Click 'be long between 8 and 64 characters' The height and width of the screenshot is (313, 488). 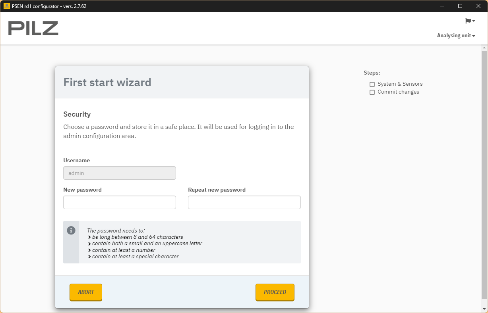[137, 237]
